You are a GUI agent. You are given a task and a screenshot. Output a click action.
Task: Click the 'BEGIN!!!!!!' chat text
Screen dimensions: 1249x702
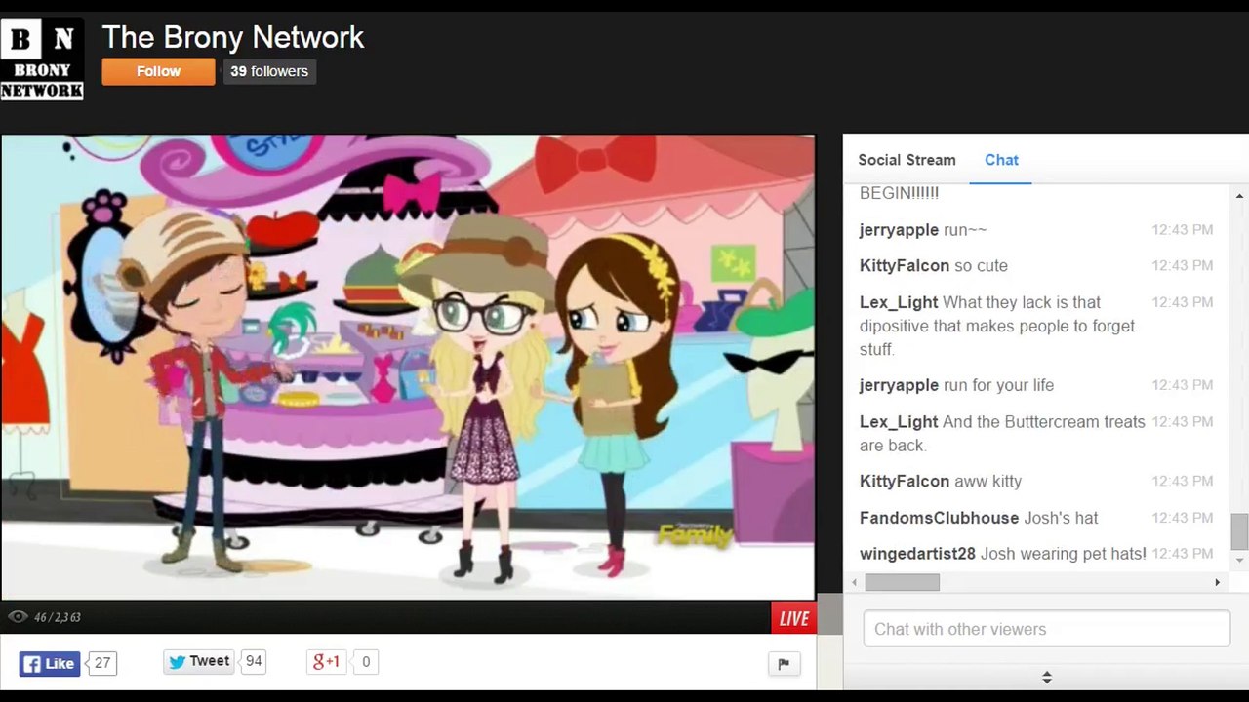(899, 193)
